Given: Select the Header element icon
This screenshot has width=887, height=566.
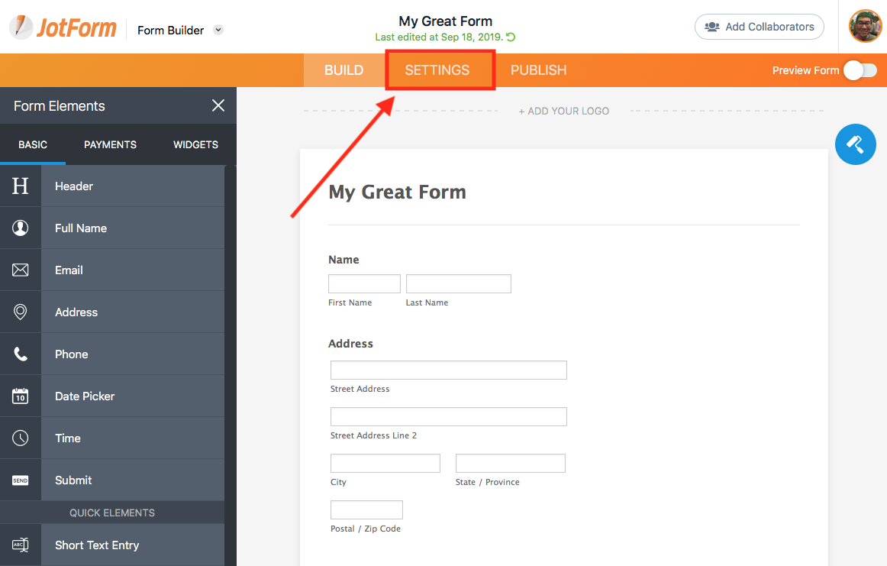Looking at the screenshot, I should pyautogui.click(x=21, y=186).
